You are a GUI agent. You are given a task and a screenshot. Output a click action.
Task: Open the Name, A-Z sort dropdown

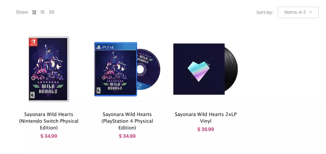[x=298, y=13]
